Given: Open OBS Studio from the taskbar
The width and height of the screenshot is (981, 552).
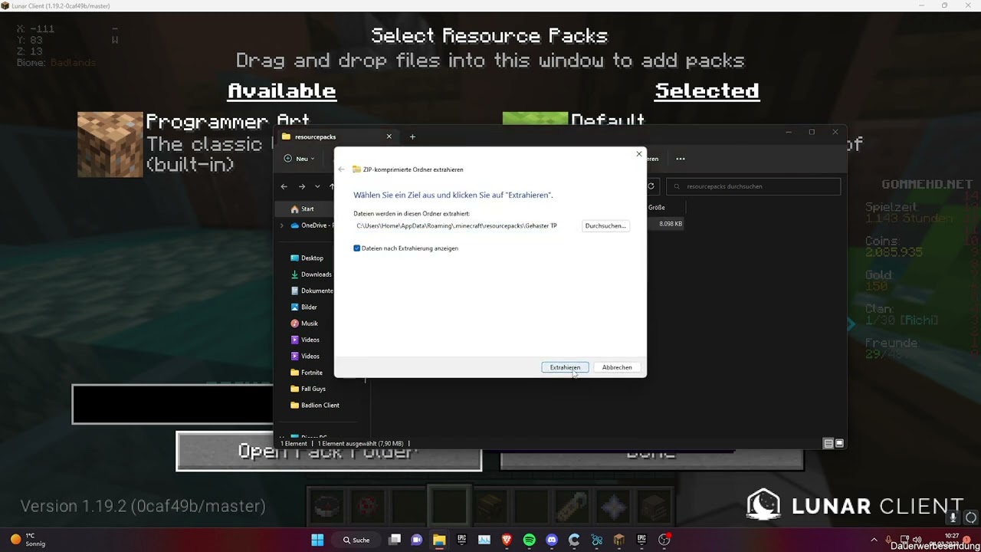Looking at the screenshot, I should point(664,540).
